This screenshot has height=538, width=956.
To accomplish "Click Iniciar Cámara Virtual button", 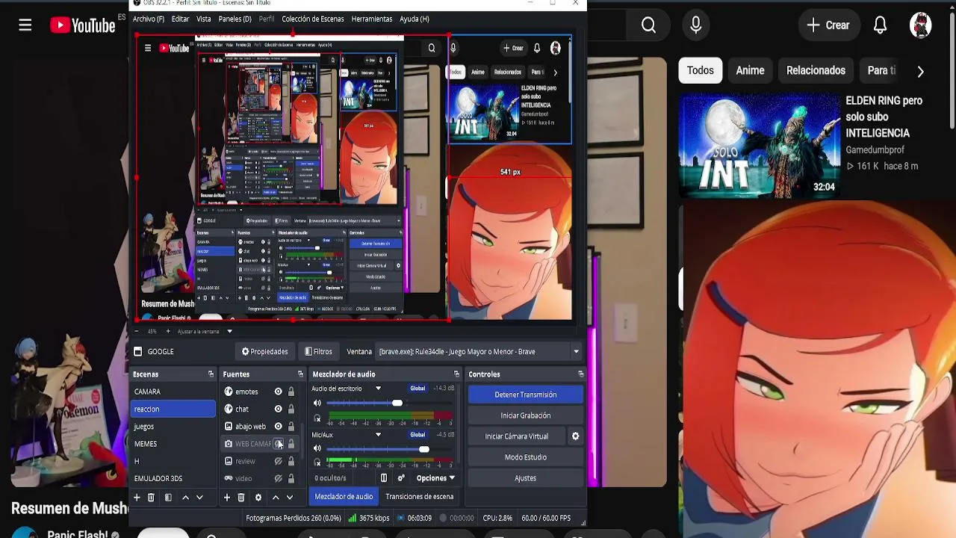I will [517, 436].
